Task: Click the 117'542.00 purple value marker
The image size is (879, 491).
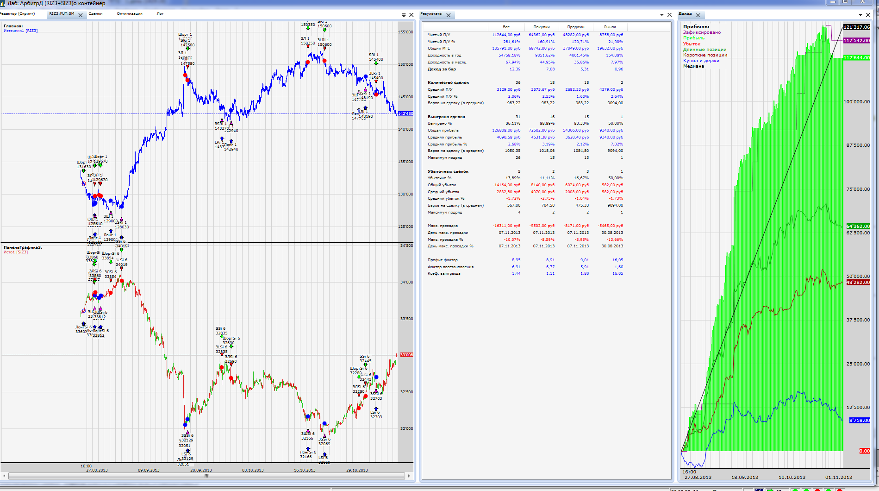Action: [856, 40]
